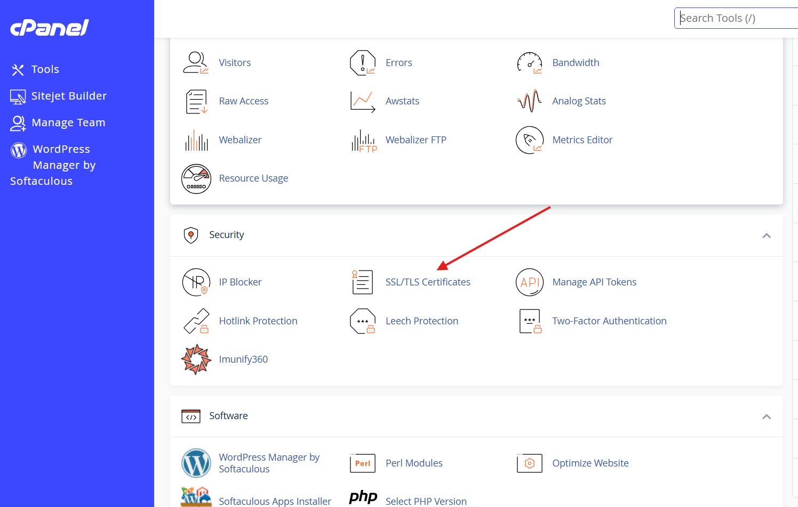
Task: Click the Software section heading
Action: click(x=228, y=416)
